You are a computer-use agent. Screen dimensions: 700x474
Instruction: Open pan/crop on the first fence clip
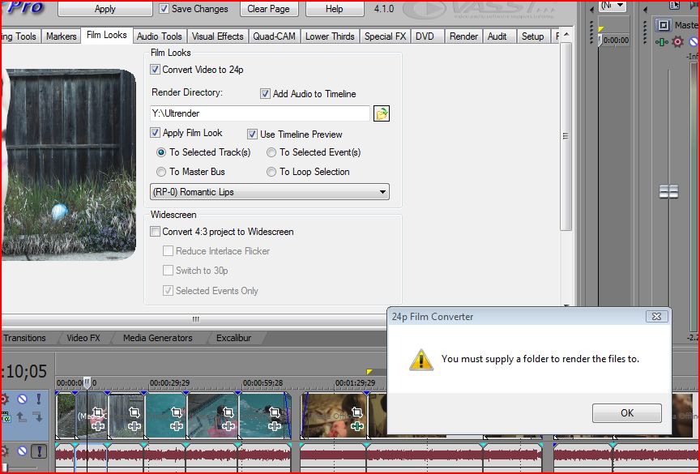98,412
